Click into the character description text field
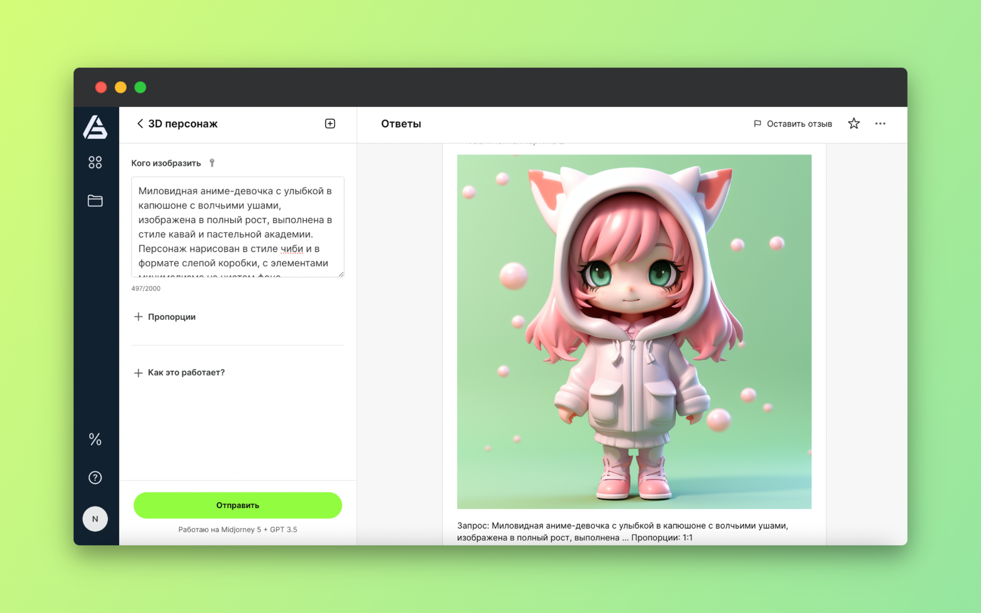This screenshot has height=613, width=981. (238, 227)
